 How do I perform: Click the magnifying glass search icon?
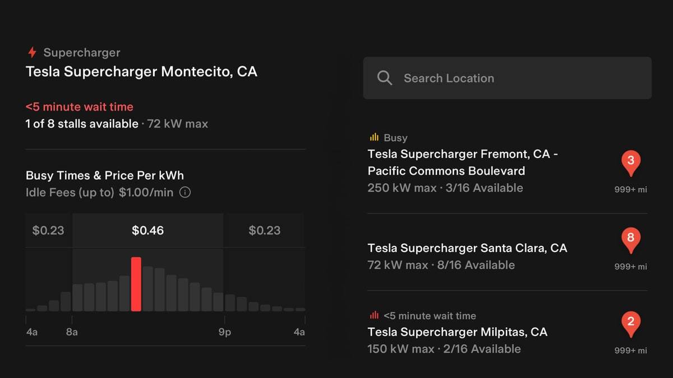coord(385,78)
